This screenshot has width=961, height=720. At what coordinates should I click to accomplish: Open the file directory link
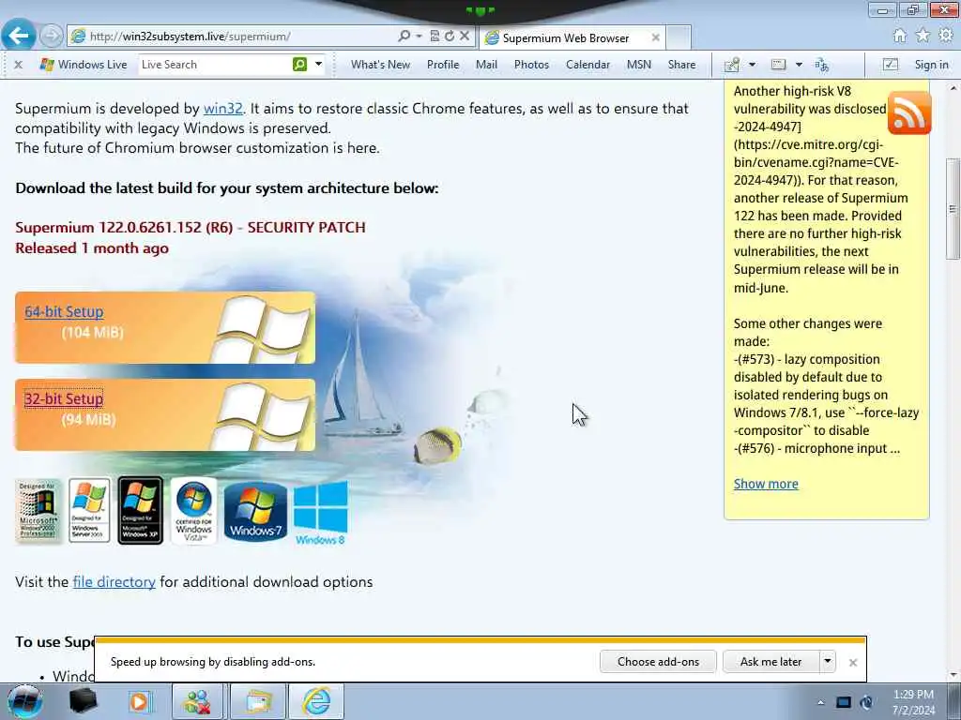[114, 581]
